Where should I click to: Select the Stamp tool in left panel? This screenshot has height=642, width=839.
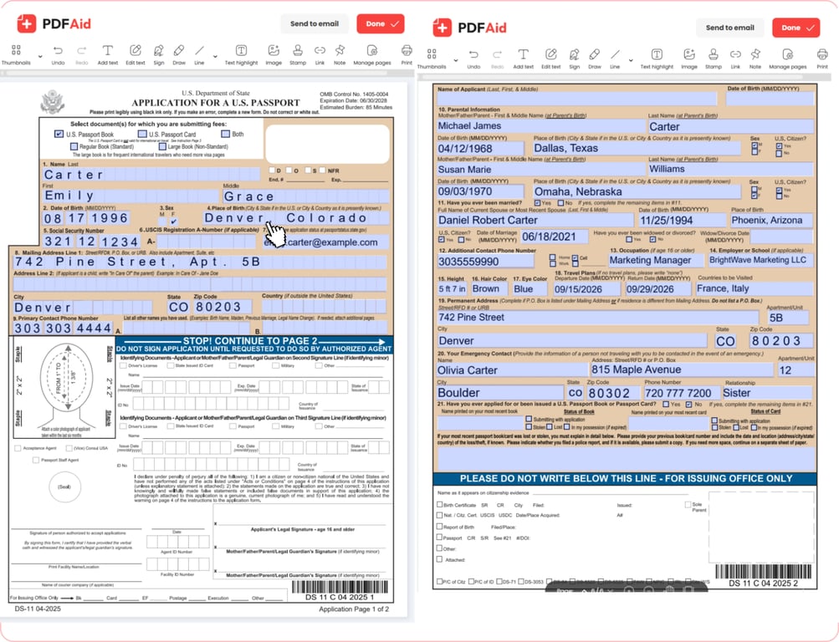point(298,55)
